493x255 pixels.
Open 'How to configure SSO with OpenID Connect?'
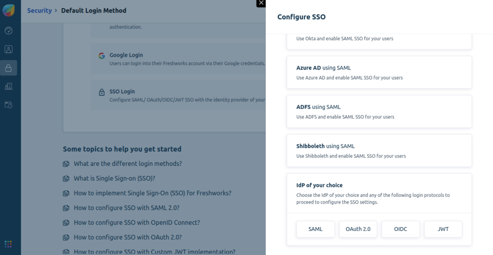(x=137, y=222)
